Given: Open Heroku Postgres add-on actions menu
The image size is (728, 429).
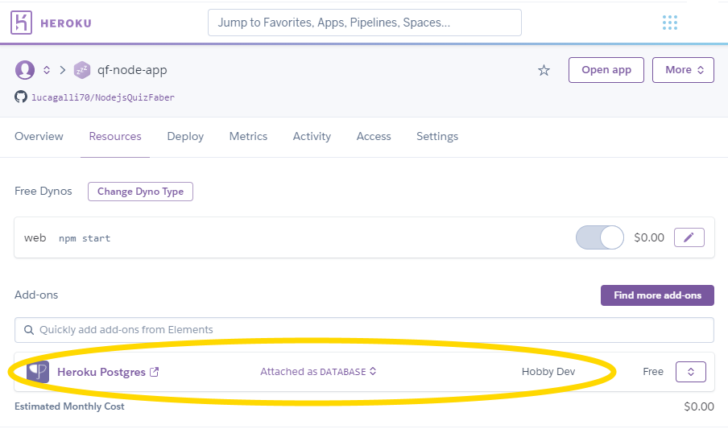Looking at the screenshot, I should [x=690, y=372].
